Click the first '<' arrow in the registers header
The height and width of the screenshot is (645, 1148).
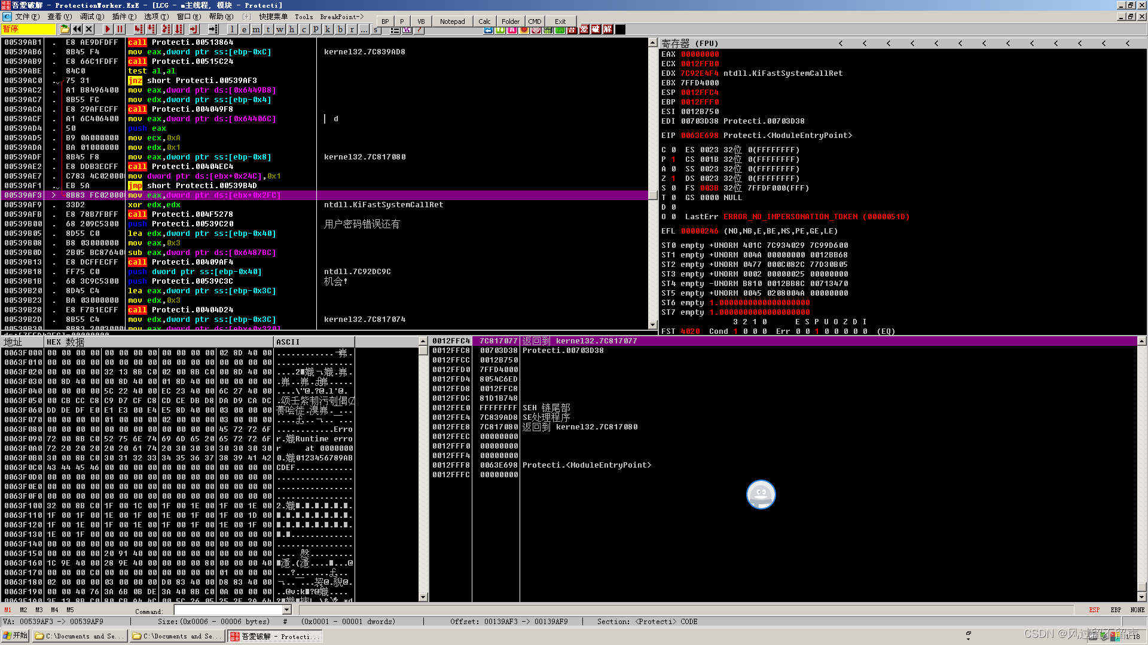pyautogui.click(x=841, y=43)
